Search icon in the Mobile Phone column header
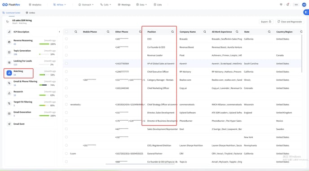This screenshot has height=171, width=309. point(108,32)
